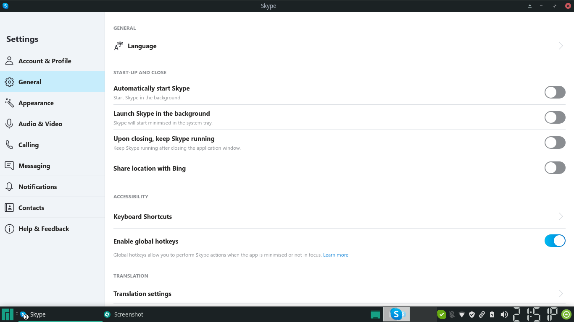This screenshot has height=322, width=574.
Task: Click the show desktop icon in taskbar
Action: (375, 314)
